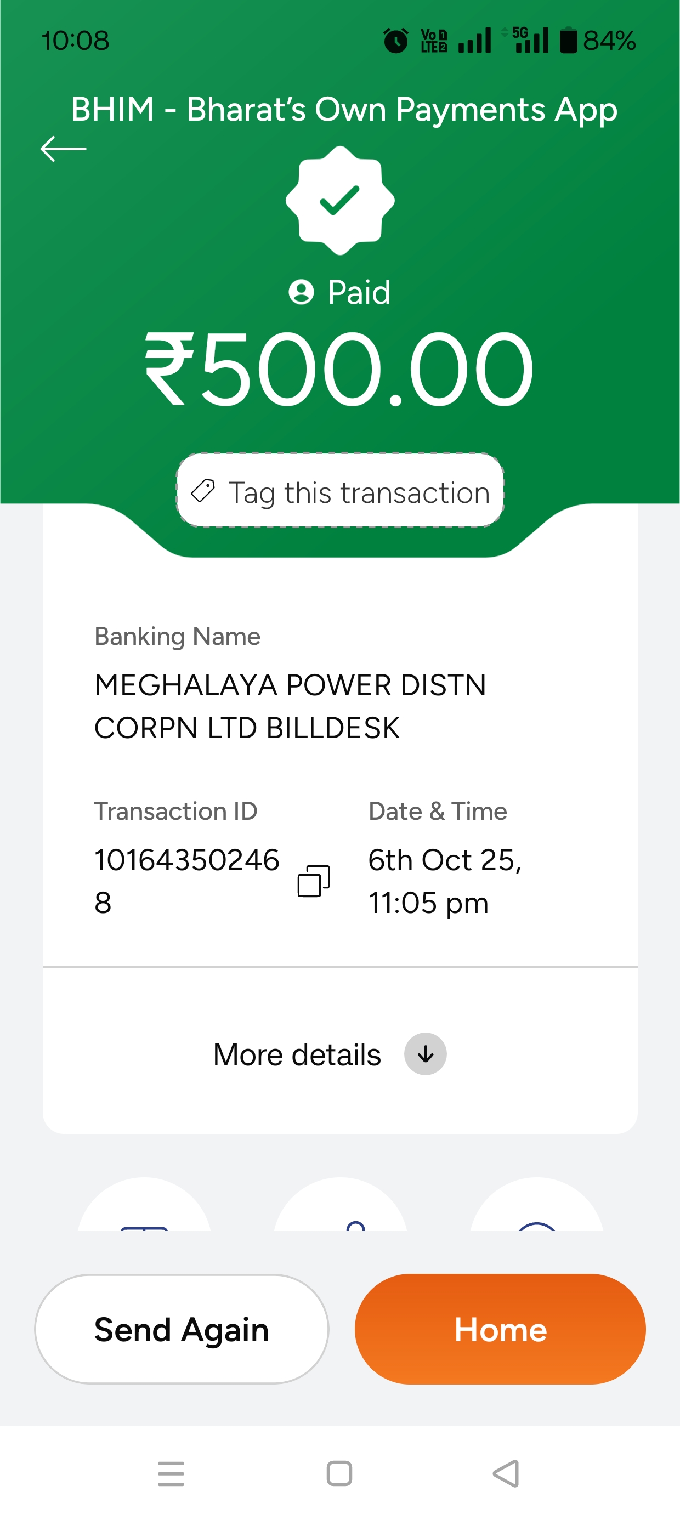Tap the Meghalaya Power banking name
This screenshot has width=680, height=1520.
[290, 706]
